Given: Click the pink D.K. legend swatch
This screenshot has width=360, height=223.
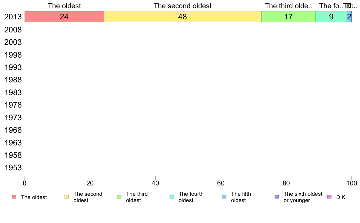Looking at the screenshot, I should point(329,197).
